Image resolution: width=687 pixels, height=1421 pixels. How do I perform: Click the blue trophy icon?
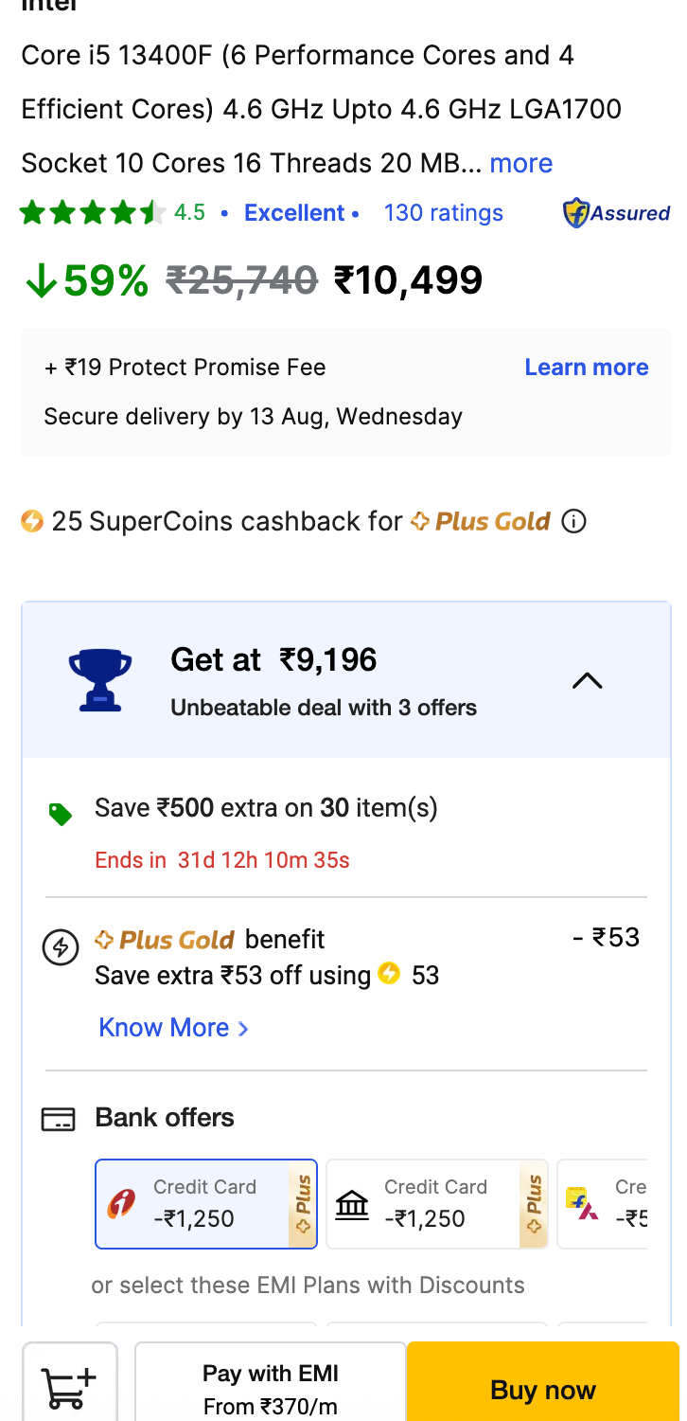[99, 679]
